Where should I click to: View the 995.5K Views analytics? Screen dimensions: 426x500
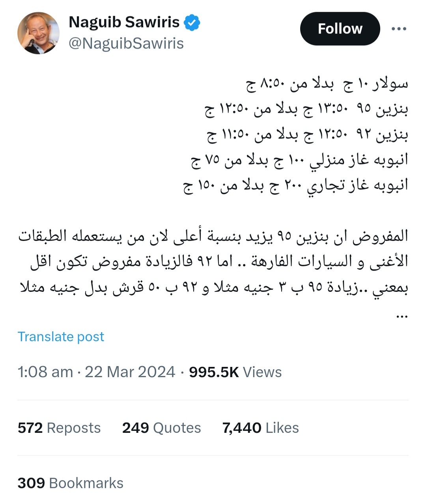tap(235, 372)
